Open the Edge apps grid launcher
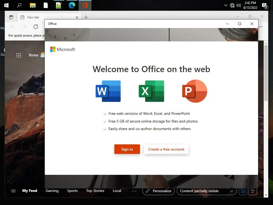 click(19, 55)
